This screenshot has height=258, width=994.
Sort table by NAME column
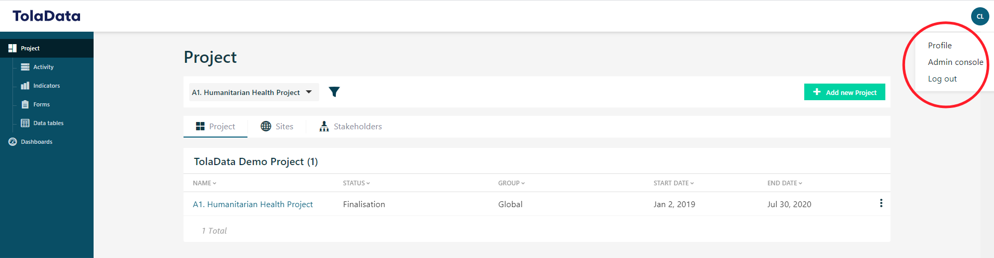[x=204, y=183]
